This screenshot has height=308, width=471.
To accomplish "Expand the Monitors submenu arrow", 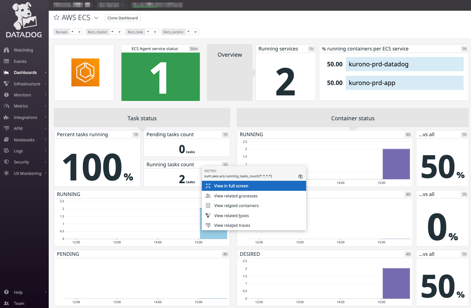I will tap(46, 95).
